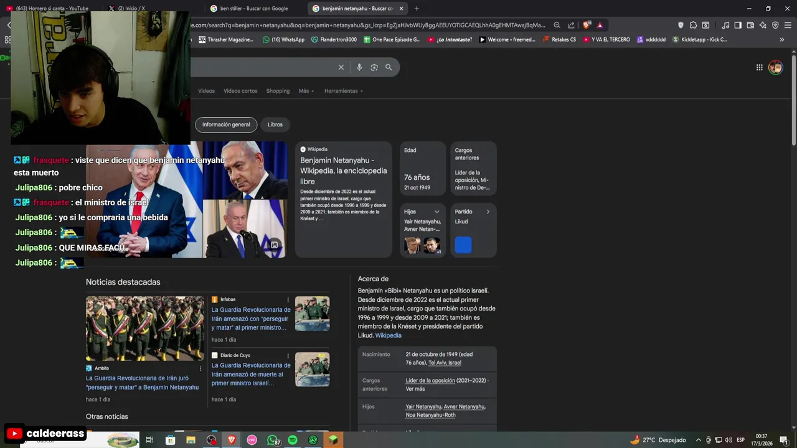Open three-dot menu on Ambito article
The image size is (797, 448).
coord(200,368)
